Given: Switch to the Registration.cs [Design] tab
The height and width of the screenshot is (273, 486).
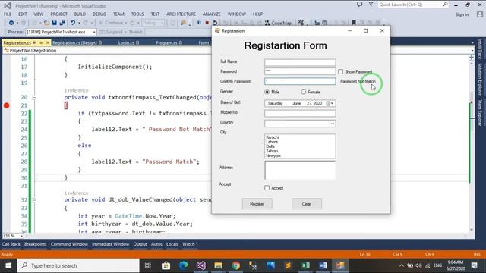Looking at the screenshot, I should tap(74, 42).
